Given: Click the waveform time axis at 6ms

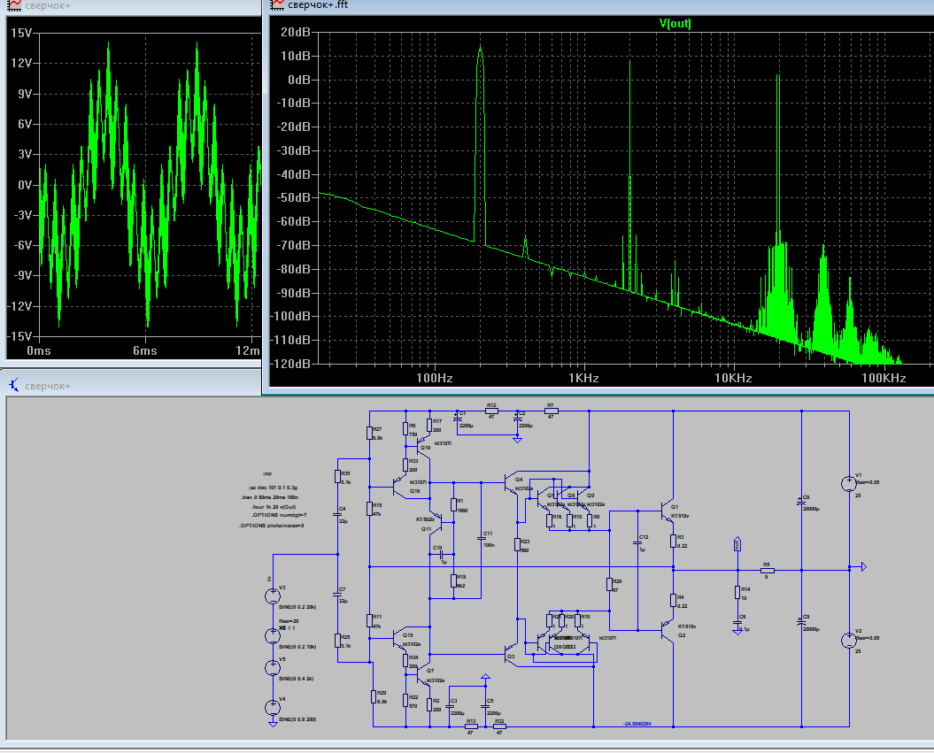Looking at the screenshot, I should coord(144,350).
